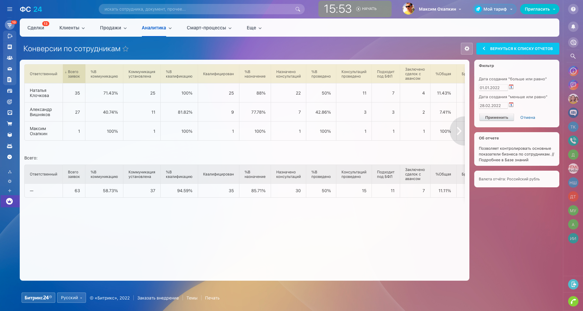Click Вернуться к списку отчетов button
583x311 pixels.
pyautogui.click(x=517, y=48)
